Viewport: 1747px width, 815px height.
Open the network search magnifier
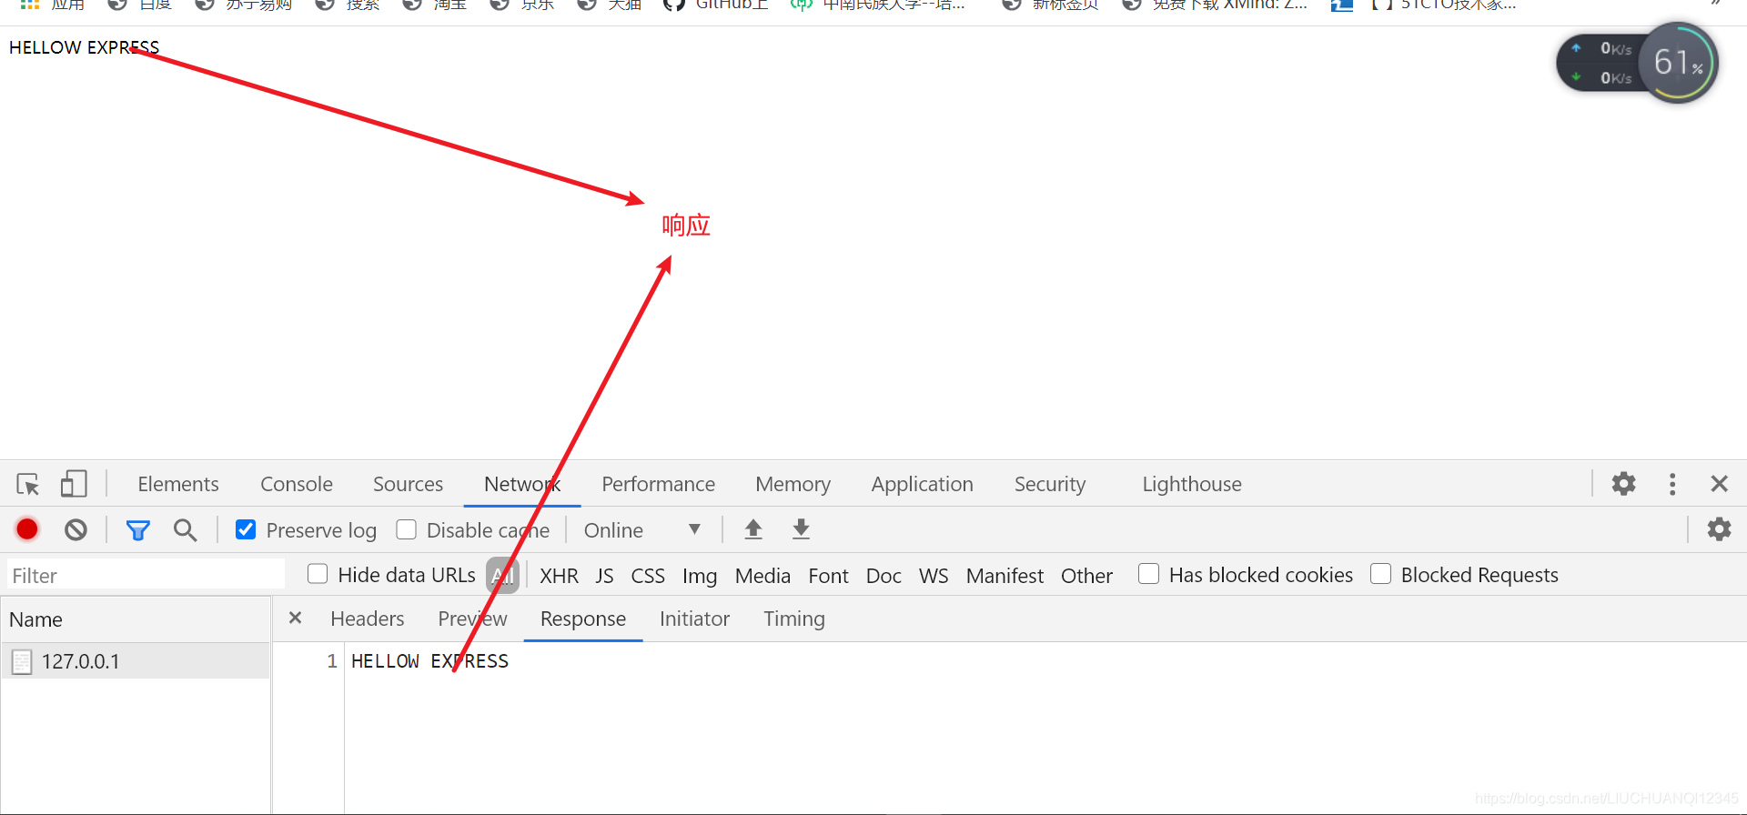[x=186, y=530]
